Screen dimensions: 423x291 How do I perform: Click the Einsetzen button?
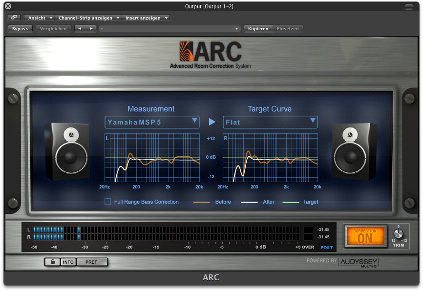pyautogui.click(x=288, y=29)
